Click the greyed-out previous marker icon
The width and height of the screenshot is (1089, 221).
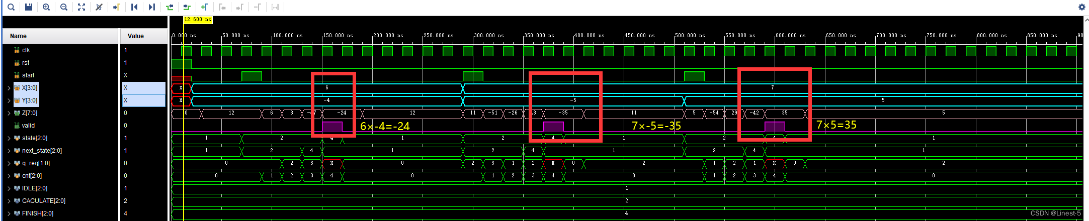pyautogui.click(x=222, y=7)
